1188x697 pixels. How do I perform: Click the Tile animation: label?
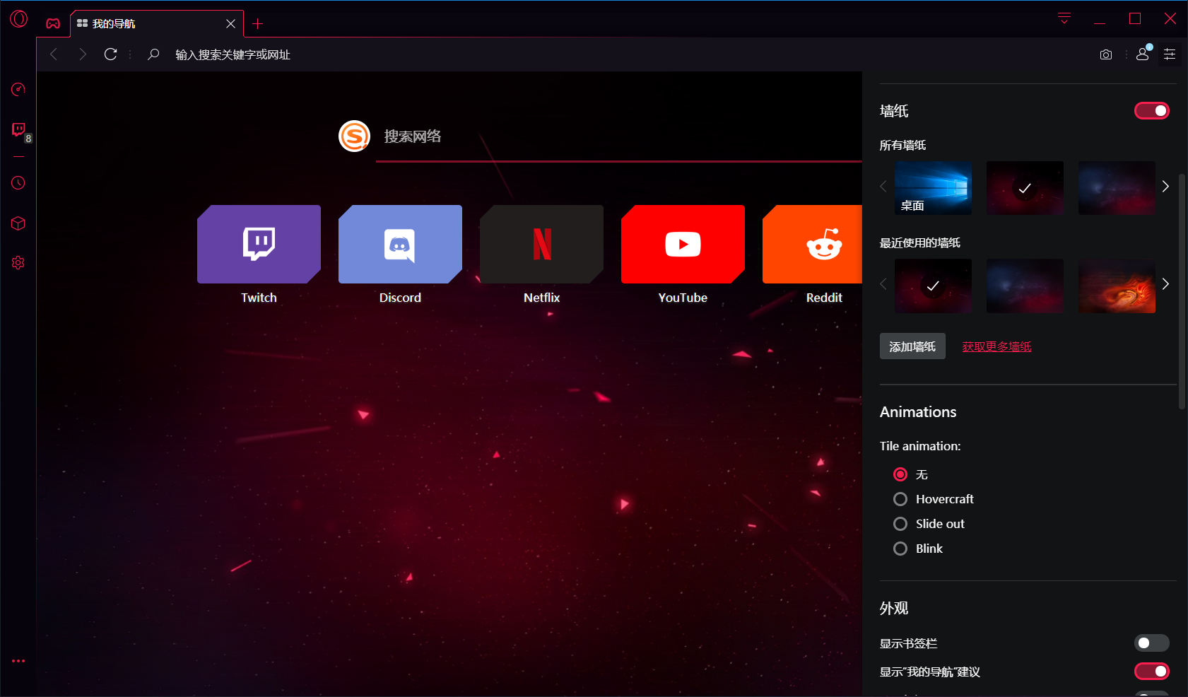(x=920, y=446)
